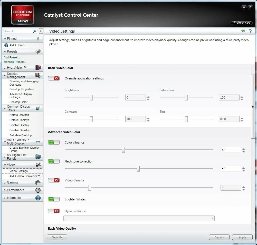The width and height of the screenshot is (257, 245).
Task: Select Create Eyefinity Display Group
Action: click(24, 149)
